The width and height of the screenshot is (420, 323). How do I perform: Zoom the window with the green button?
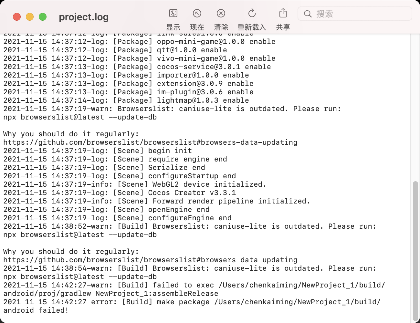pyautogui.click(x=43, y=17)
